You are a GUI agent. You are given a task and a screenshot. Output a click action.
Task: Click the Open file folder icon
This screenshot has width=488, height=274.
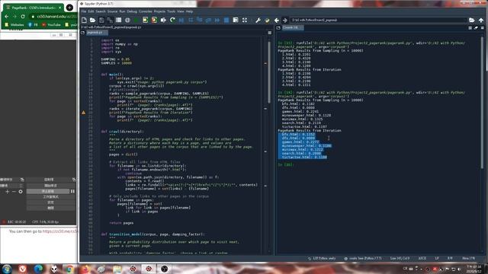click(92, 21)
